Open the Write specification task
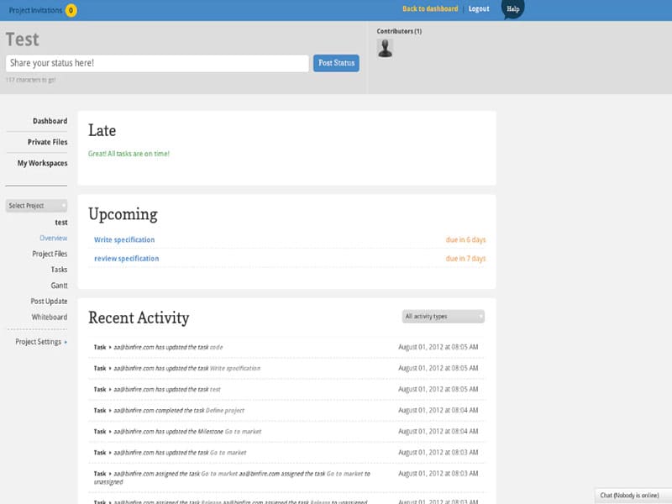Image resolution: width=672 pixels, height=504 pixels. coord(124,239)
